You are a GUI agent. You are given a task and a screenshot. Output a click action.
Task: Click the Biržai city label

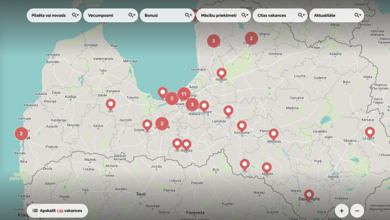click(x=216, y=170)
